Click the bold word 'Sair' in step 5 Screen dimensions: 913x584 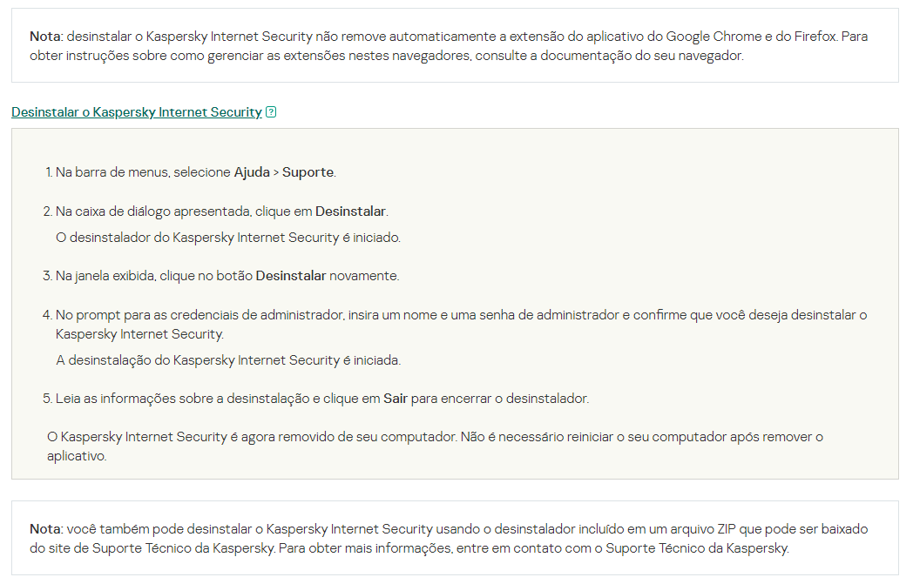click(x=396, y=399)
